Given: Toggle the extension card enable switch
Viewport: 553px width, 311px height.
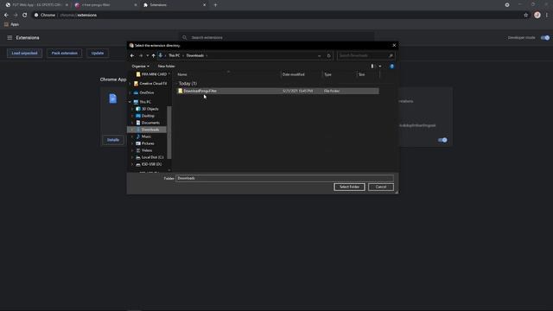Looking at the screenshot, I should pyautogui.click(x=442, y=140).
